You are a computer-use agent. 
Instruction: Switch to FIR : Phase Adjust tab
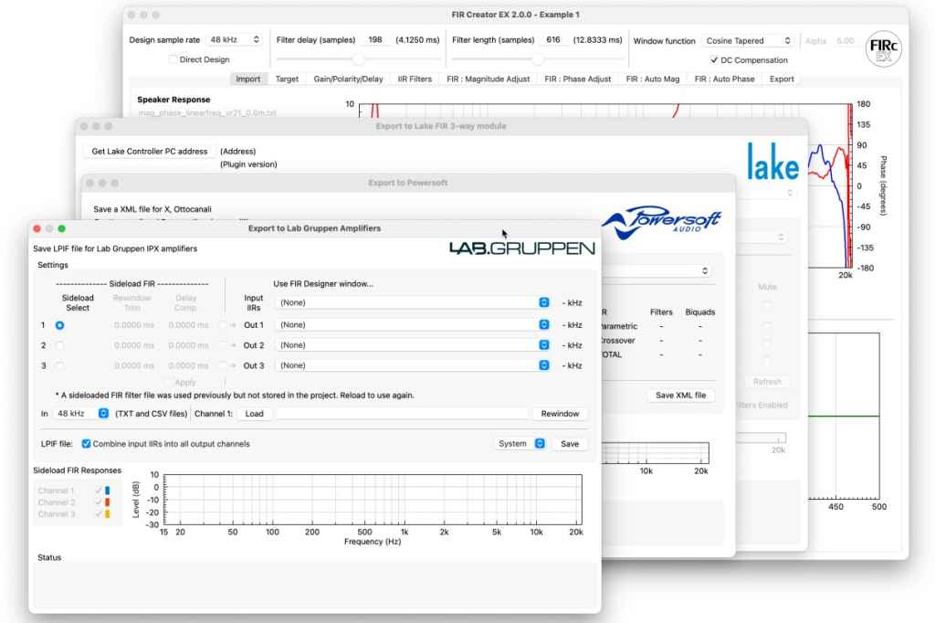click(x=577, y=79)
